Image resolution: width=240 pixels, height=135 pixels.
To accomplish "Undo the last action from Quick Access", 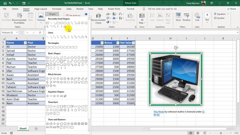I will pyautogui.click(x=10, y=3).
